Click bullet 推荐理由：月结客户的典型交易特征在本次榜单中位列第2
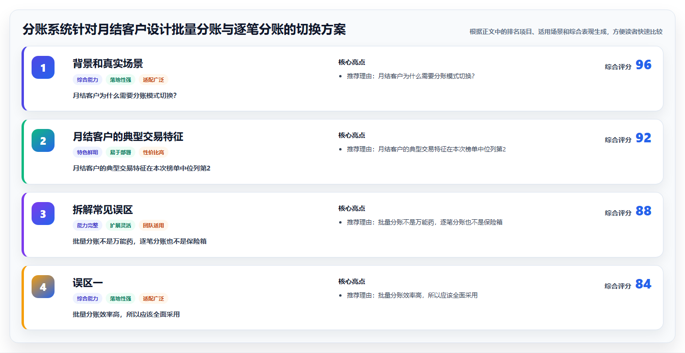The width and height of the screenshot is (685, 353). [x=427, y=149]
